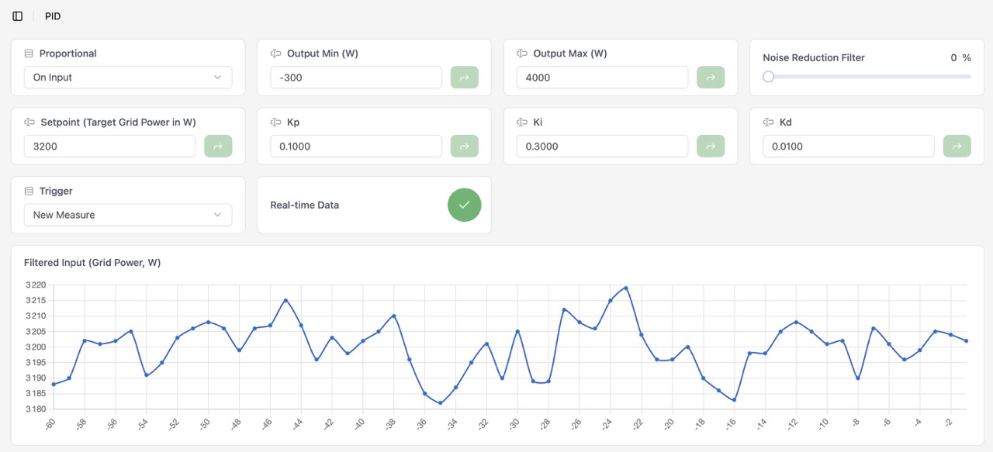993x452 pixels.
Task: Click the chevron in the Trigger select
Action: click(x=217, y=215)
